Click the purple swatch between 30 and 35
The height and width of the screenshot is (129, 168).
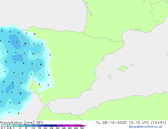[x=60, y=126]
